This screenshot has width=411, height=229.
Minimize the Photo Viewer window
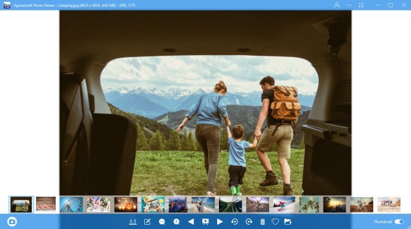coord(378,5)
